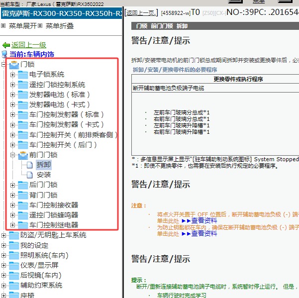Collapse the 前门门锁 node
299x298 pixels.
(x=12, y=155)
